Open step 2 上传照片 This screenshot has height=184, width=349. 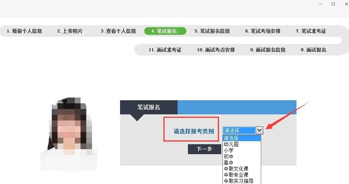click(x=70, y=31)
